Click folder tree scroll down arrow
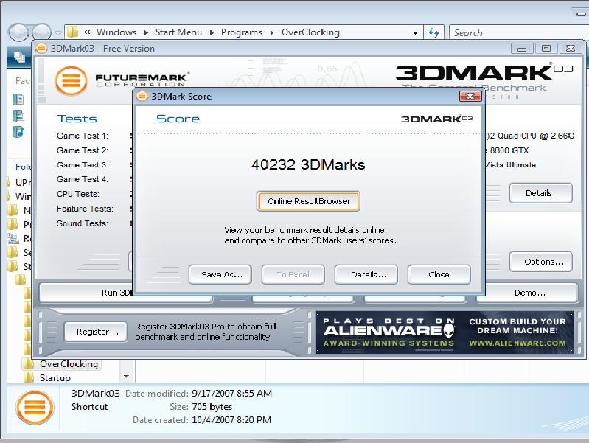The image size is (589, 443). click(x=126, y=377)
